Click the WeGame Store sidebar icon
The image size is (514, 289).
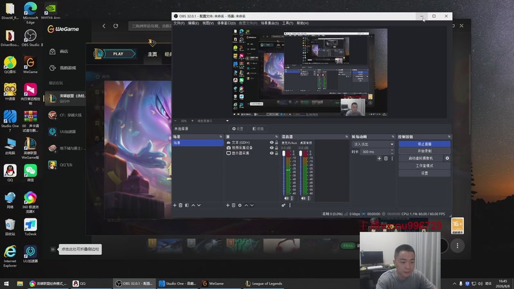point(53,51)
